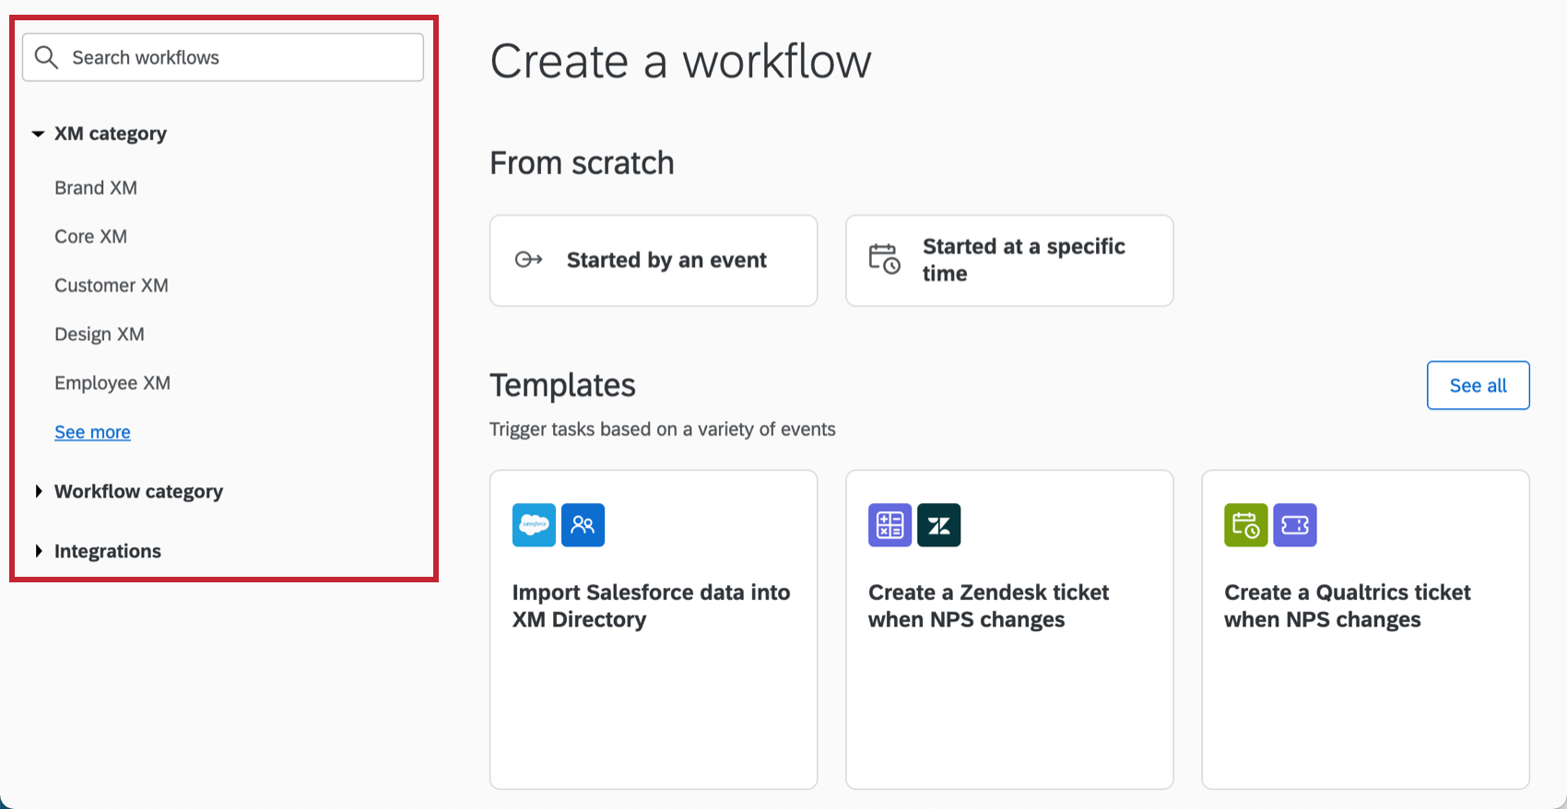The width and height of the screenshot is (1567, 809).
Task: Select the Customer XM filter
Action: tap(112, 286)
